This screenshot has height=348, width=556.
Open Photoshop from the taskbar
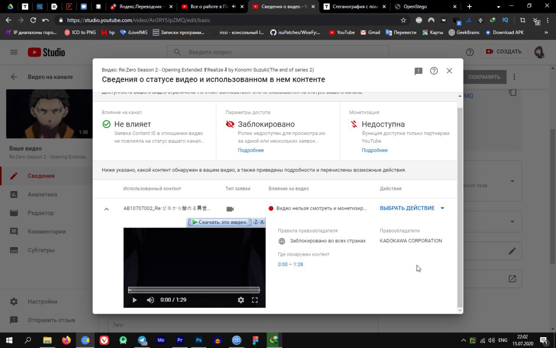199,340
